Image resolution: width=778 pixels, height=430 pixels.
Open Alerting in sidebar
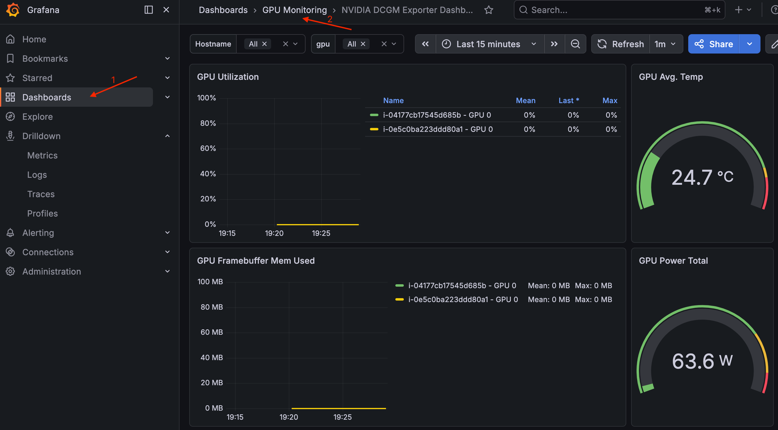38,233
